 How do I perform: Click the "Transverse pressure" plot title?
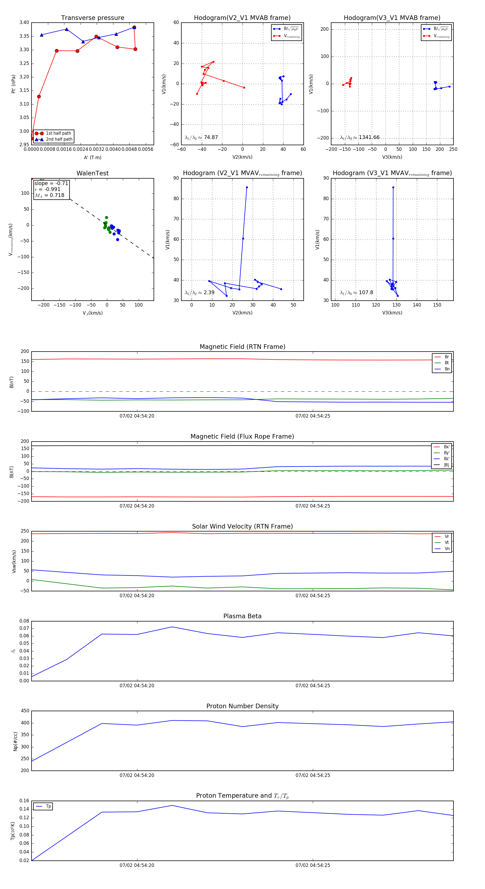coord(92,18)
